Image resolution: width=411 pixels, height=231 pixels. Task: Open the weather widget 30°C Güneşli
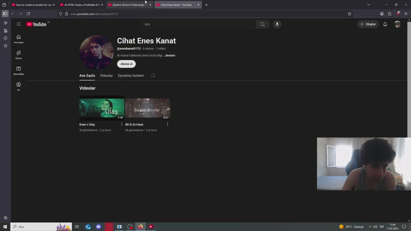point(352,227)
